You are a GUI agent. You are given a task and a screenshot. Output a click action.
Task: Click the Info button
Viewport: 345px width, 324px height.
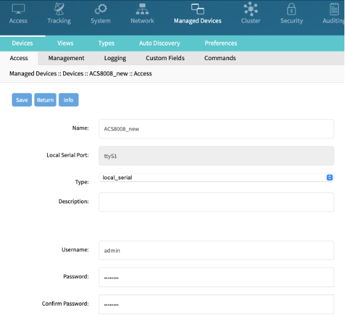[68, 100]
